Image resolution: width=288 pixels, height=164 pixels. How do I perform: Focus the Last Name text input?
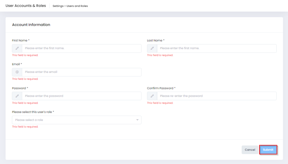pyautogui.click(x=217, y=48)
